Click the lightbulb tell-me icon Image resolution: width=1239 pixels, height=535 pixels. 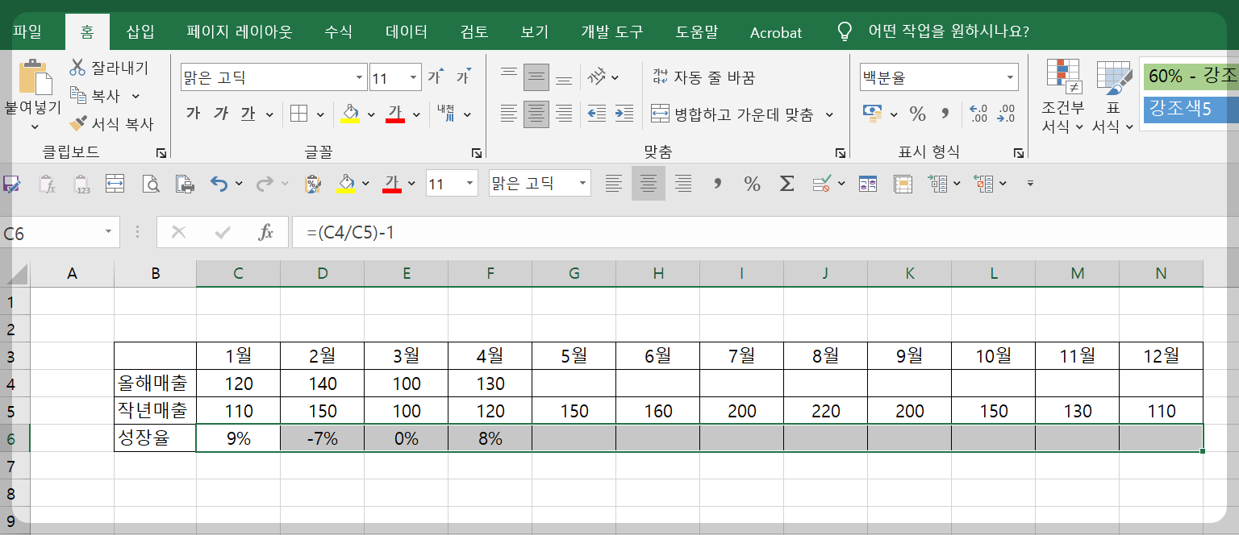pyautogui.click(x=845, y=31)
